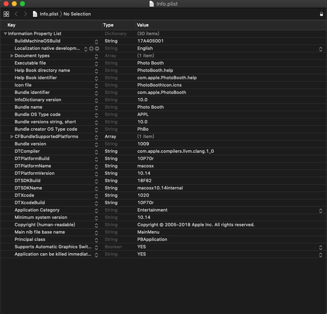Select the value macosx
The height and width of the screenshot is (314, 327).
[x=146, y=166]
